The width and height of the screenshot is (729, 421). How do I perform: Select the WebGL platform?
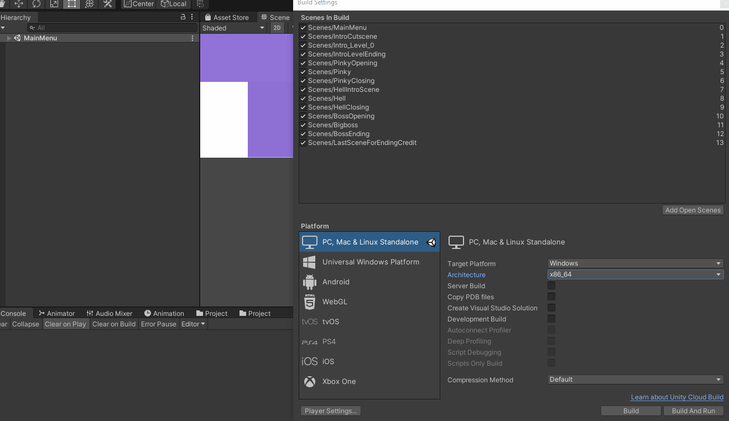pos(369,302)
